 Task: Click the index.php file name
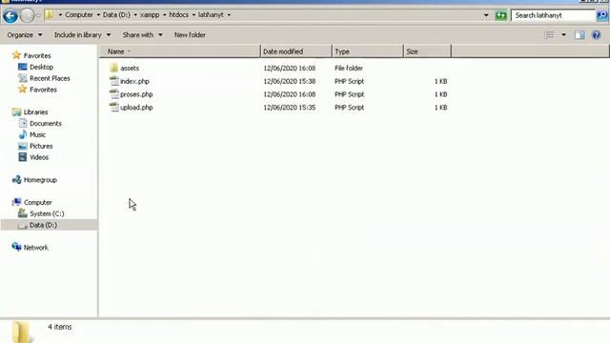pyautogui.click(x=134, y=81)
